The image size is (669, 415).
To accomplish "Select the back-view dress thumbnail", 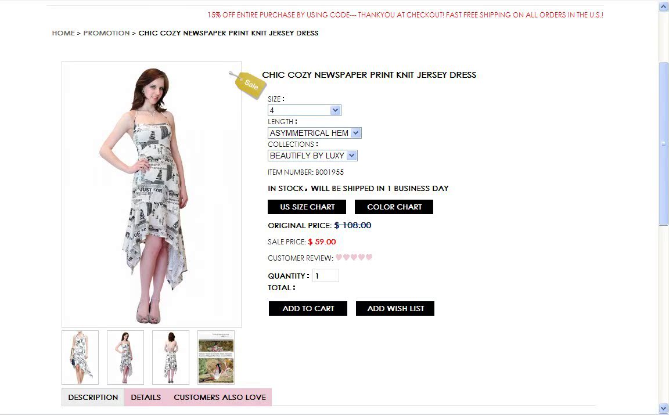I will click(x=171, y=358).
